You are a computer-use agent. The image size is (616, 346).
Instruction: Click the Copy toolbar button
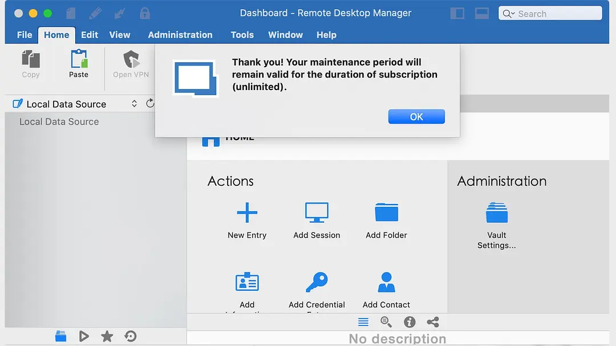coord(31,64)
